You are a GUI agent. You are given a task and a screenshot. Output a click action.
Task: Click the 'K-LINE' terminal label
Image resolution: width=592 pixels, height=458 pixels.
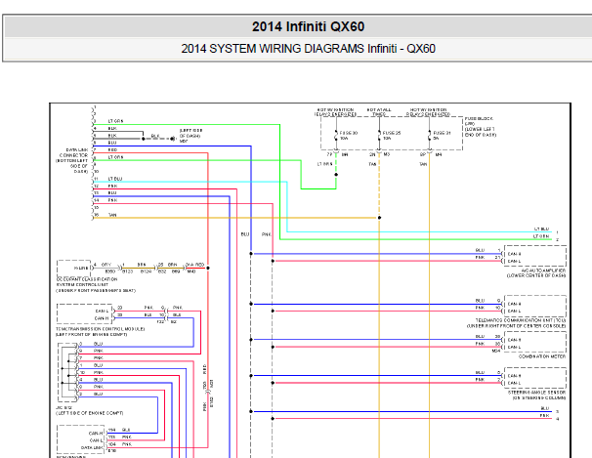pyautogui.click(x=81, y=268)
